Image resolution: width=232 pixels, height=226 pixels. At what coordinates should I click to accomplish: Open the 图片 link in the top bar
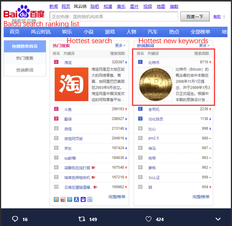tap(134, 6)
